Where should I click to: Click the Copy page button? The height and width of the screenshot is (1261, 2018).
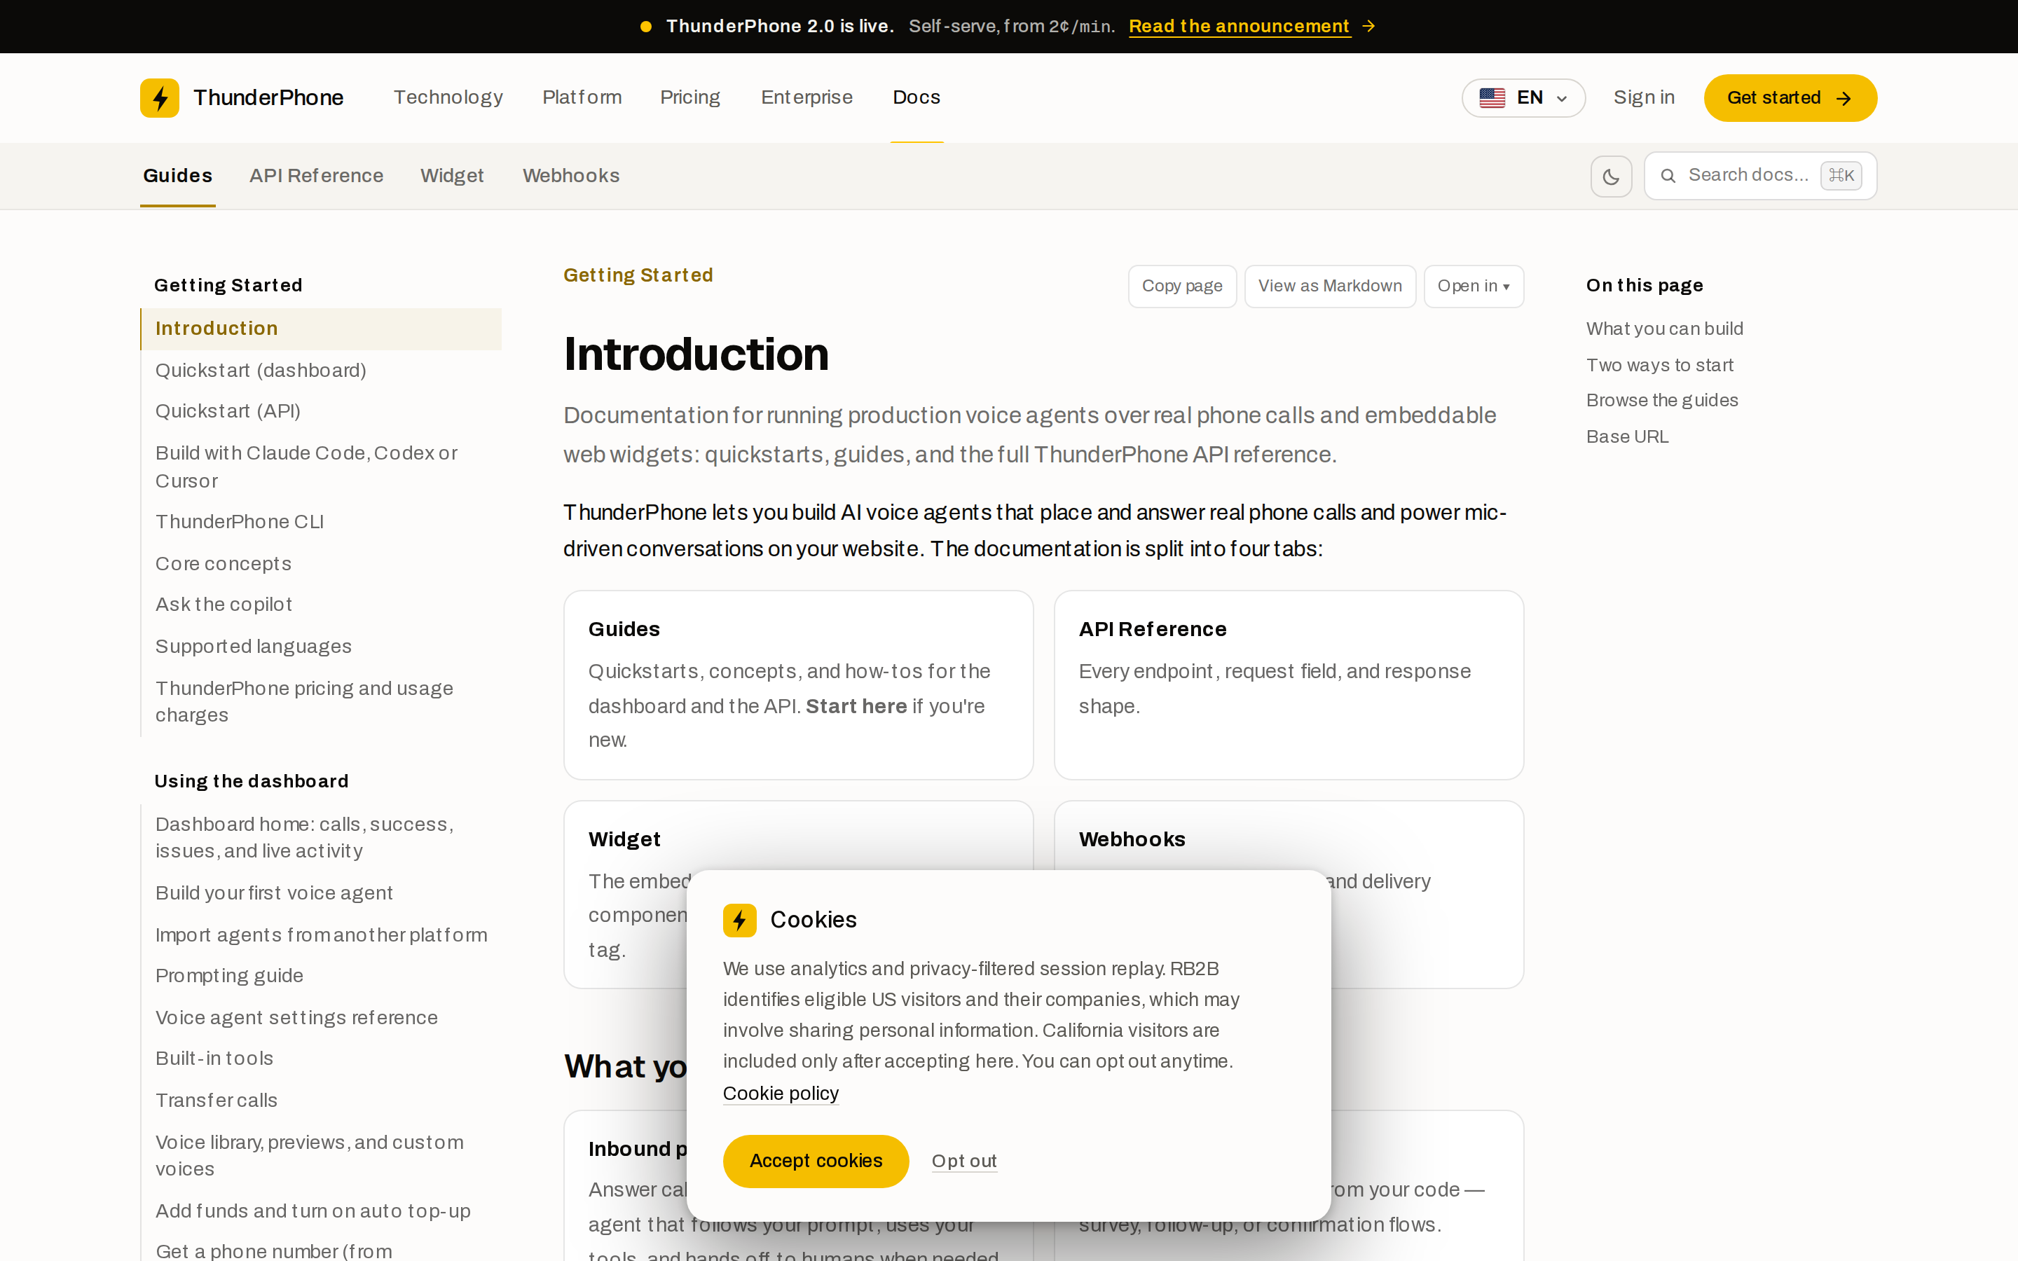click(1181, 286)
